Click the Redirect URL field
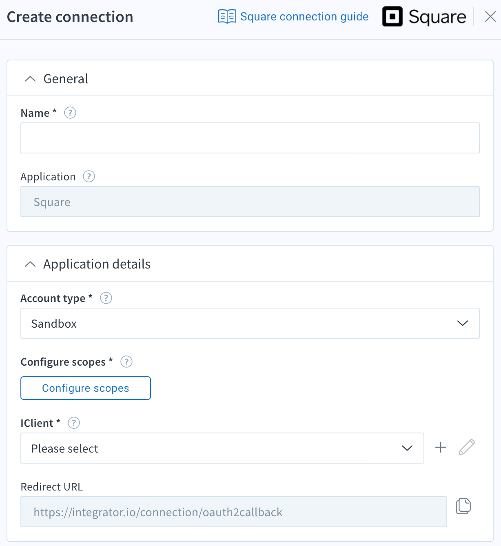Image resolution: width=501 pixels, height=546 pixels. click(x=234, y=512)
